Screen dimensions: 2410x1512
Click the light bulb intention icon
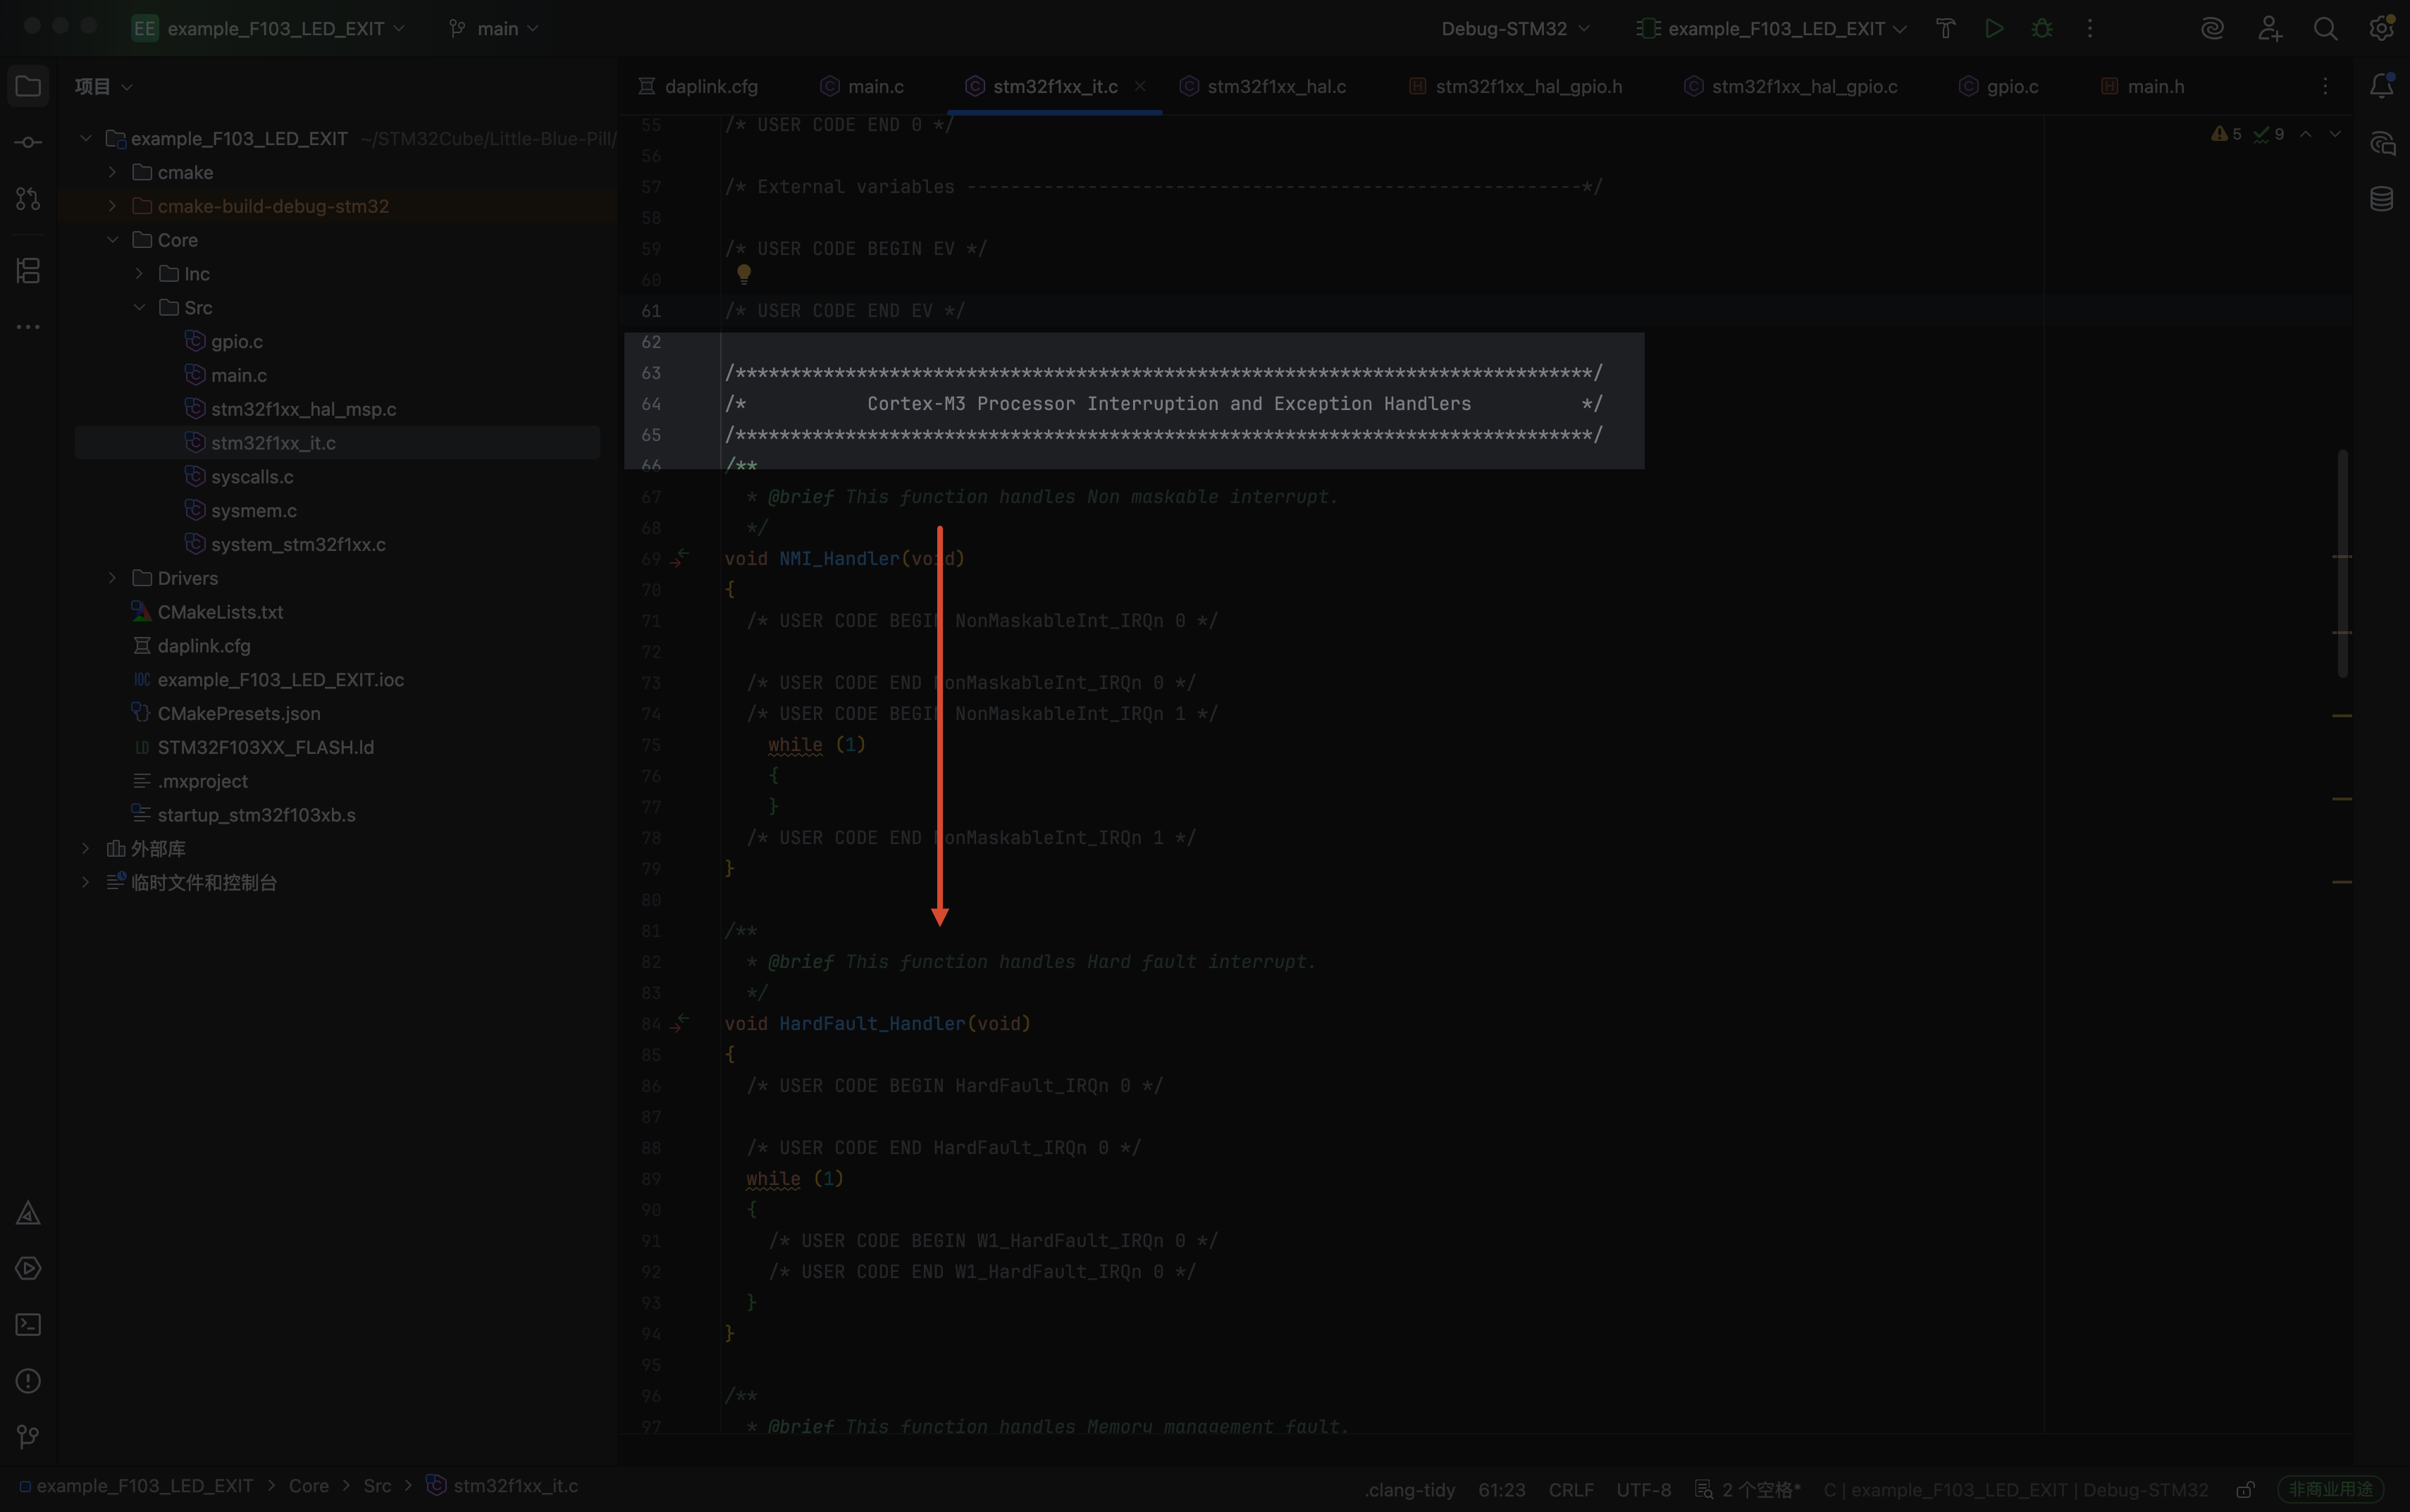744,273
